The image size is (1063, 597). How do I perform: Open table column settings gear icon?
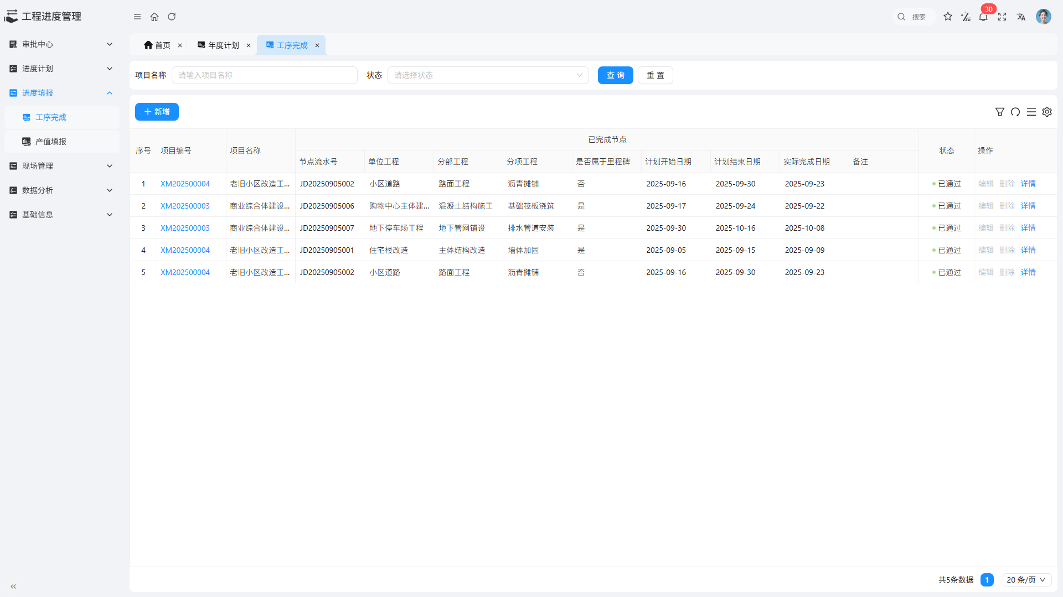point(1047,112)
